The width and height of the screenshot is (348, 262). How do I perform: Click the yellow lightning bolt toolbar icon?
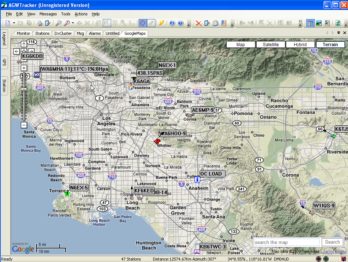point(161,23)
